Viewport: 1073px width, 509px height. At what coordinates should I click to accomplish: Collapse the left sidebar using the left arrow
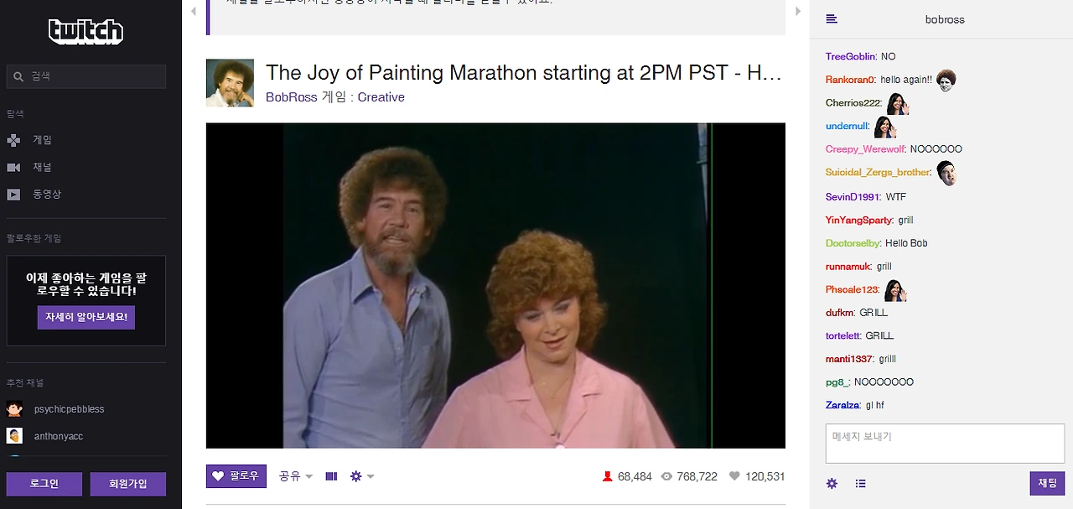tap(194, 11)
